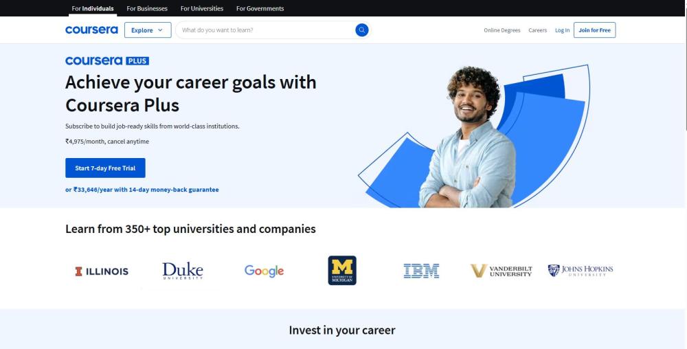Click the yearly money-back guarantee link
687x349 pixels.
pos(142,190)
